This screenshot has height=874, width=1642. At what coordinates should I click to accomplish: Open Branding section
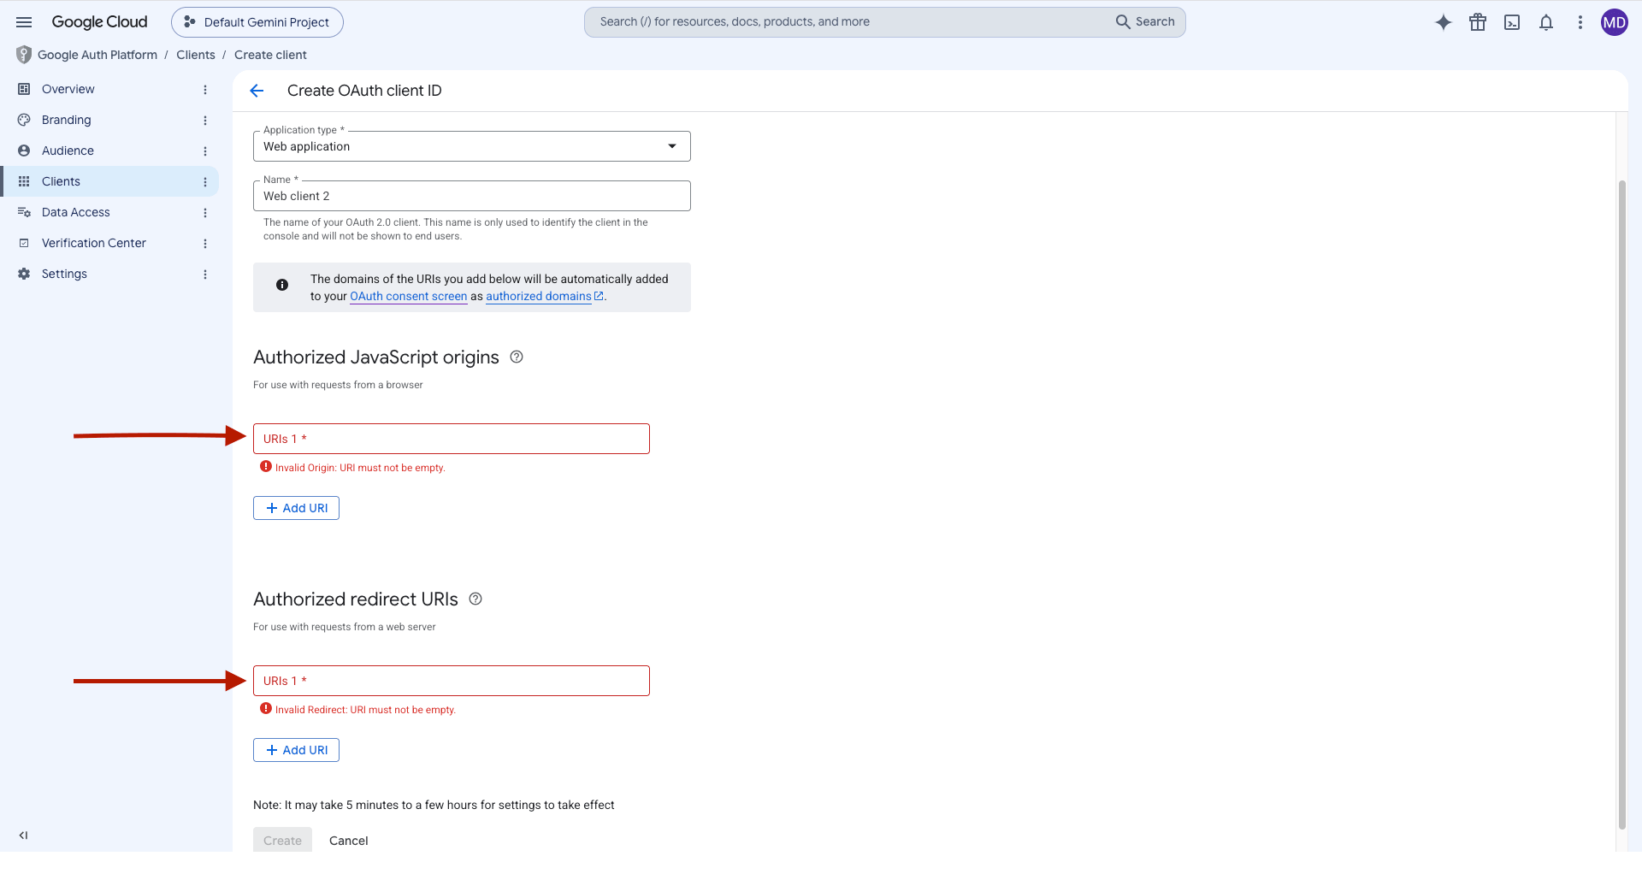(66, 120)
